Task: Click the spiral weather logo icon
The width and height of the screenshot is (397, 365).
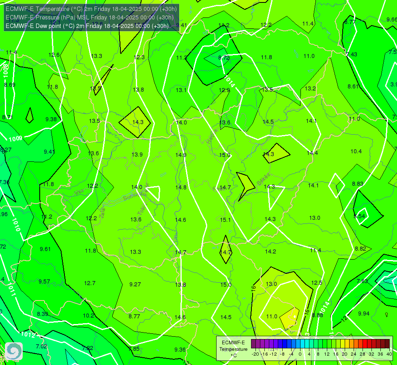Action: [x=14, y=351]
